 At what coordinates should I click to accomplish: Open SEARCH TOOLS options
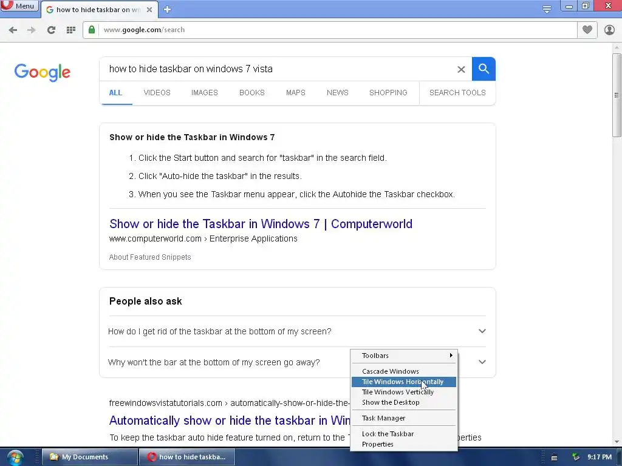point(457,93)
